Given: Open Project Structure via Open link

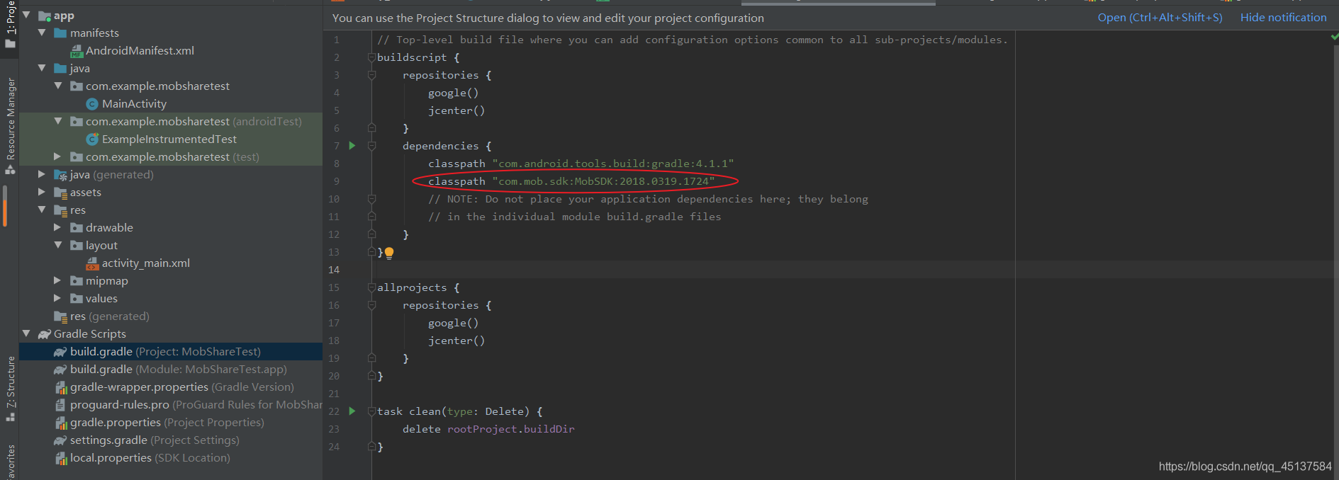Looking at the screenshot, I should [x=1160, y=18].
